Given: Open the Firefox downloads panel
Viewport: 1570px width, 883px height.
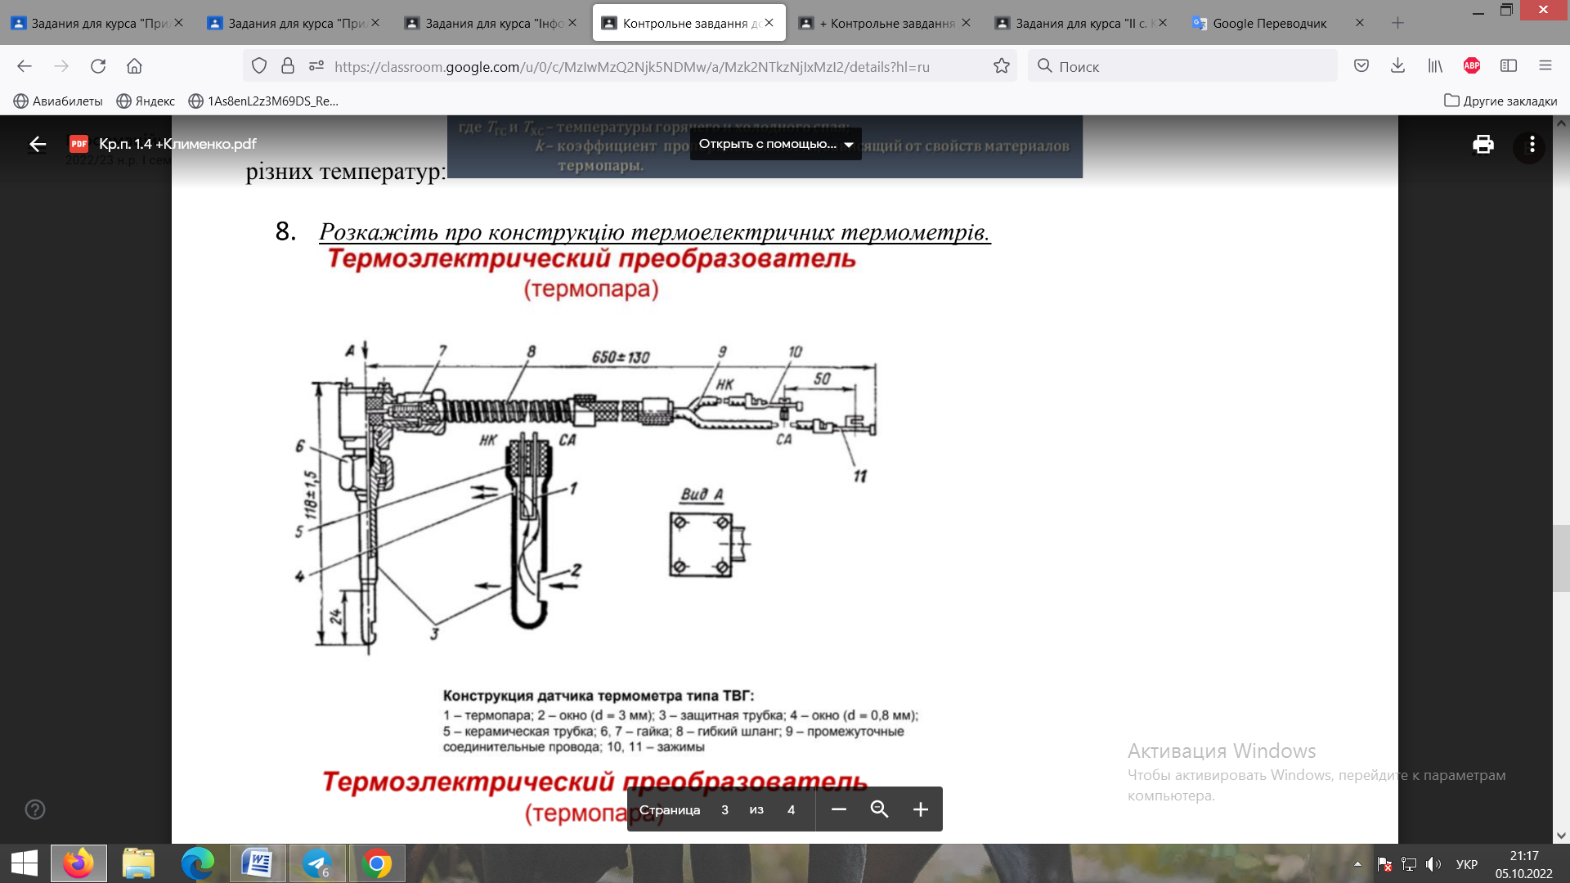Looking at the screenshot, I should [x=1397, y=66].
